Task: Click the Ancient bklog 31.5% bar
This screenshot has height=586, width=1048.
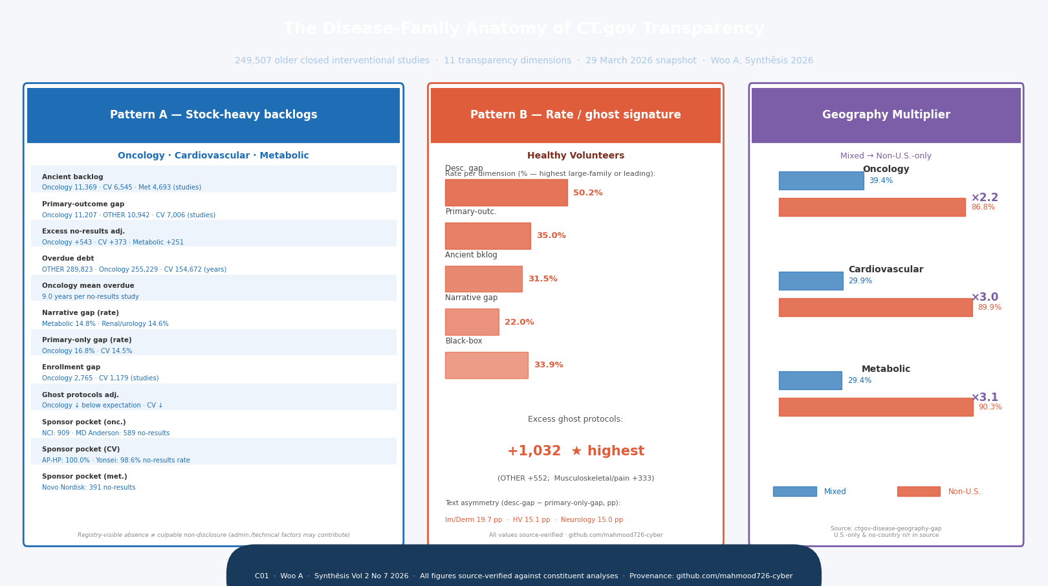Action: (x=483, y=279)
